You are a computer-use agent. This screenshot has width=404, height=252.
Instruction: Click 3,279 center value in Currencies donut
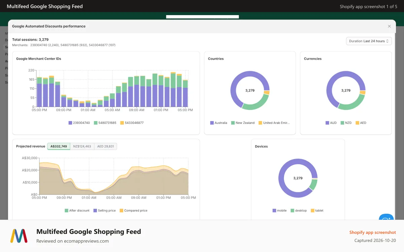tap(346, 91)
